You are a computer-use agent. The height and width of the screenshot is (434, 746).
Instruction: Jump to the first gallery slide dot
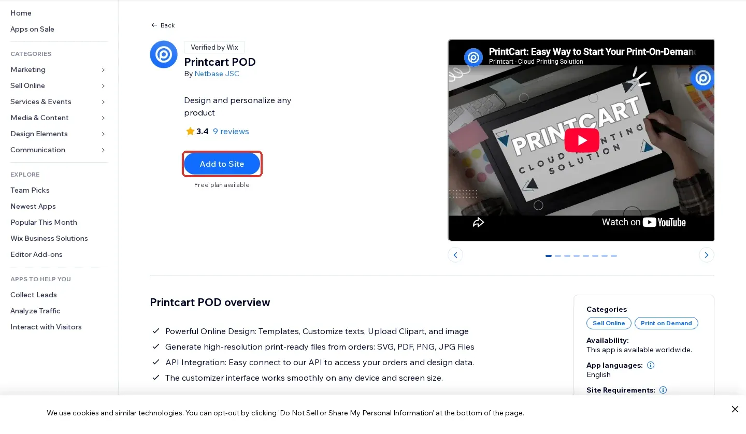pos(549,256)
